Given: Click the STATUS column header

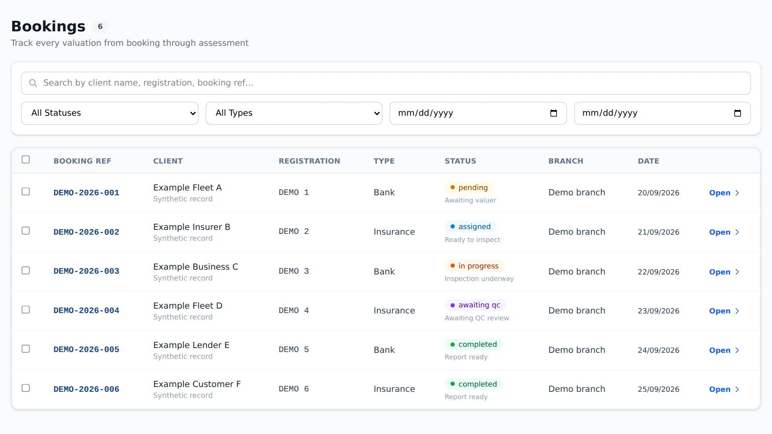Looking at the screenshot, I should (x=460, y=161).
